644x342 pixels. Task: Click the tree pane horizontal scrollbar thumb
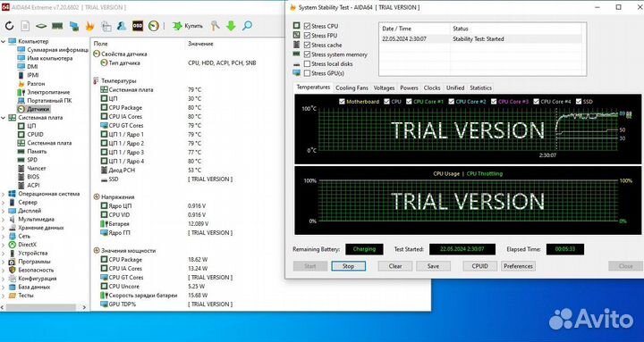point(40,307)
